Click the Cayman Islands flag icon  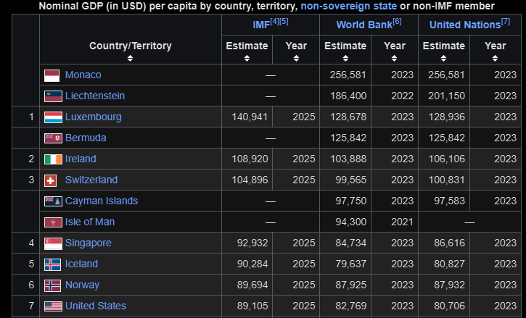point(53,201)
